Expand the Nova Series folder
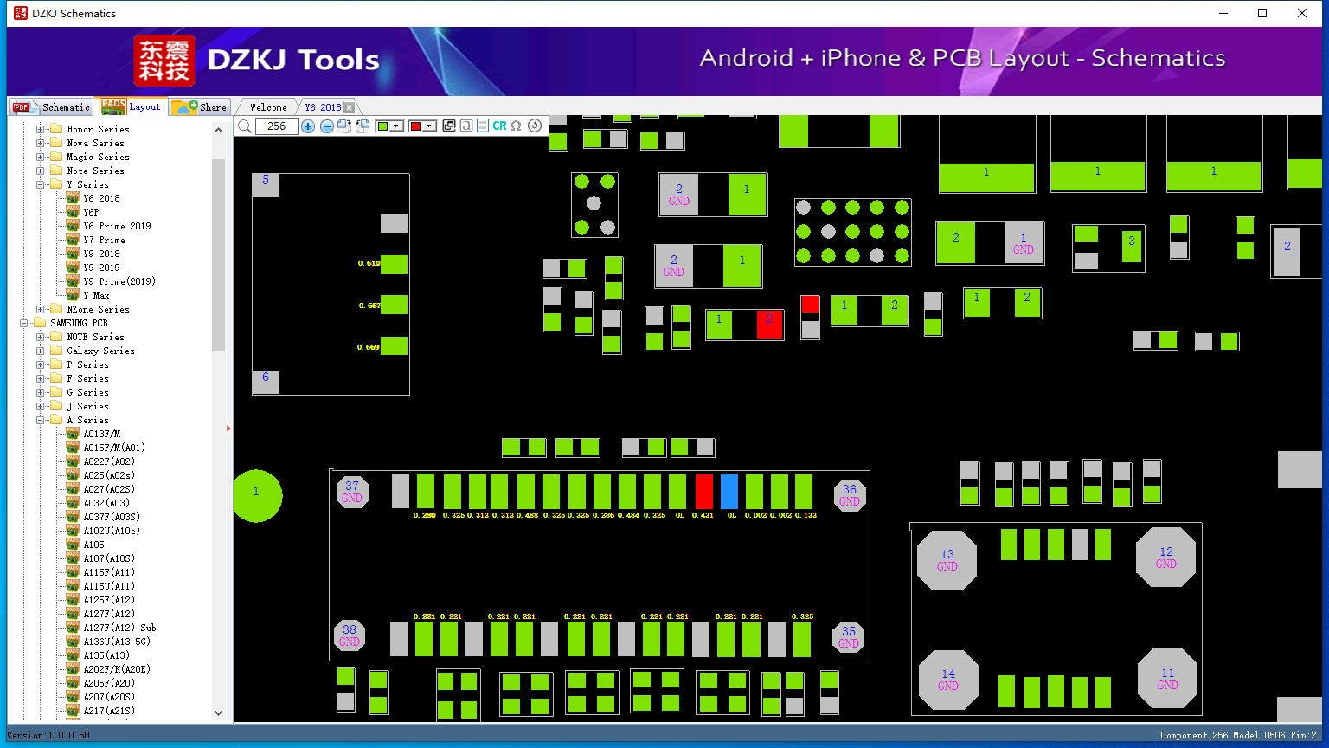 click(40, 143)
